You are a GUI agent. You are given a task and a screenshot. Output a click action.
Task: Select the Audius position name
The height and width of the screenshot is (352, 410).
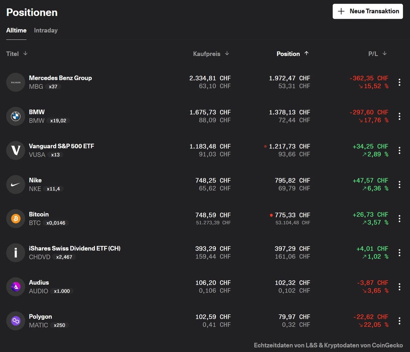(39, 283)
